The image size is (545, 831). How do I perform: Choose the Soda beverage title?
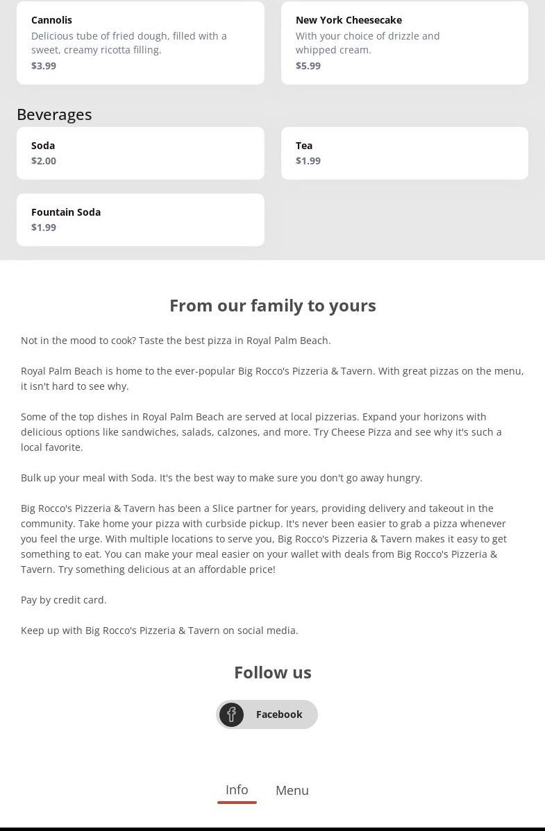pos(43,146)
